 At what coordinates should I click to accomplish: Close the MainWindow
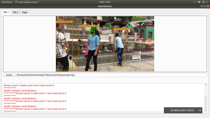pyautogui.click(x=208, y=6)
